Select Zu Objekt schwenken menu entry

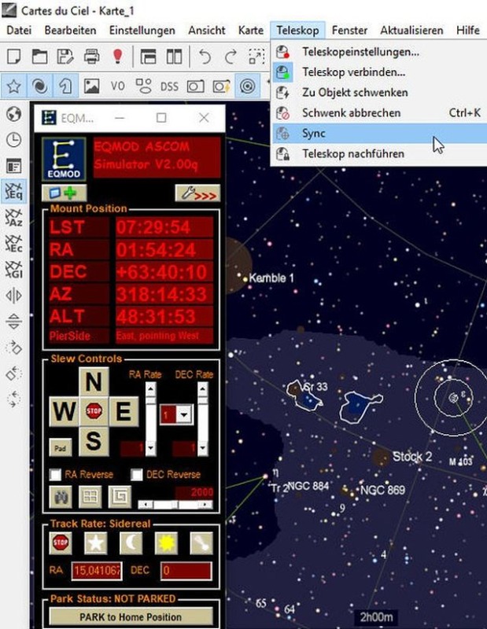click(379, 93)
